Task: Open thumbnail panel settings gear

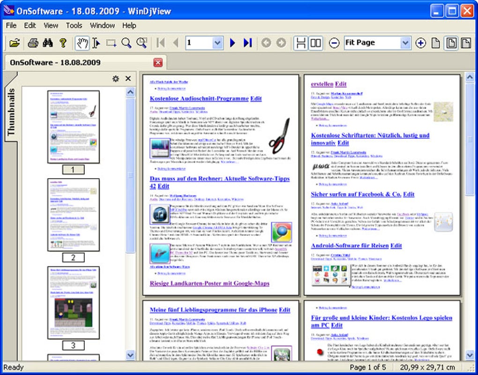Action: click(x=116, y=79)
